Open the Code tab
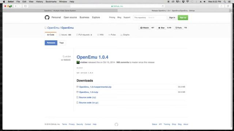The image size is (234, 131). click(50, 35)
